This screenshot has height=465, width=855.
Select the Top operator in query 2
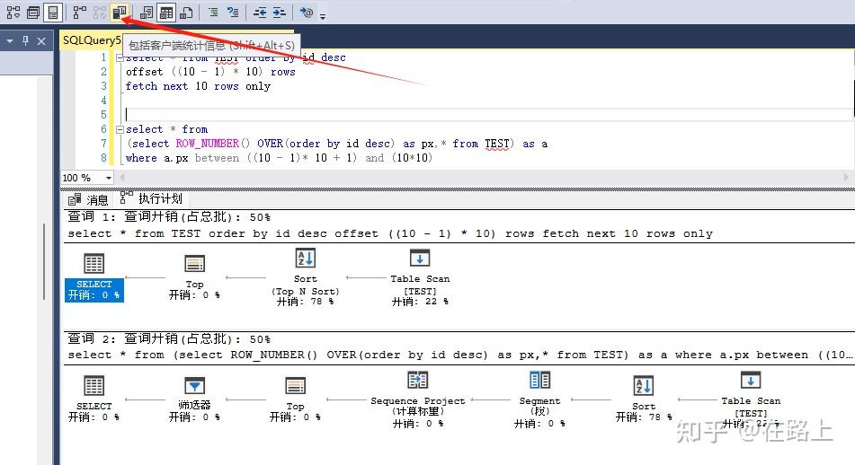[x=295, y=399]
